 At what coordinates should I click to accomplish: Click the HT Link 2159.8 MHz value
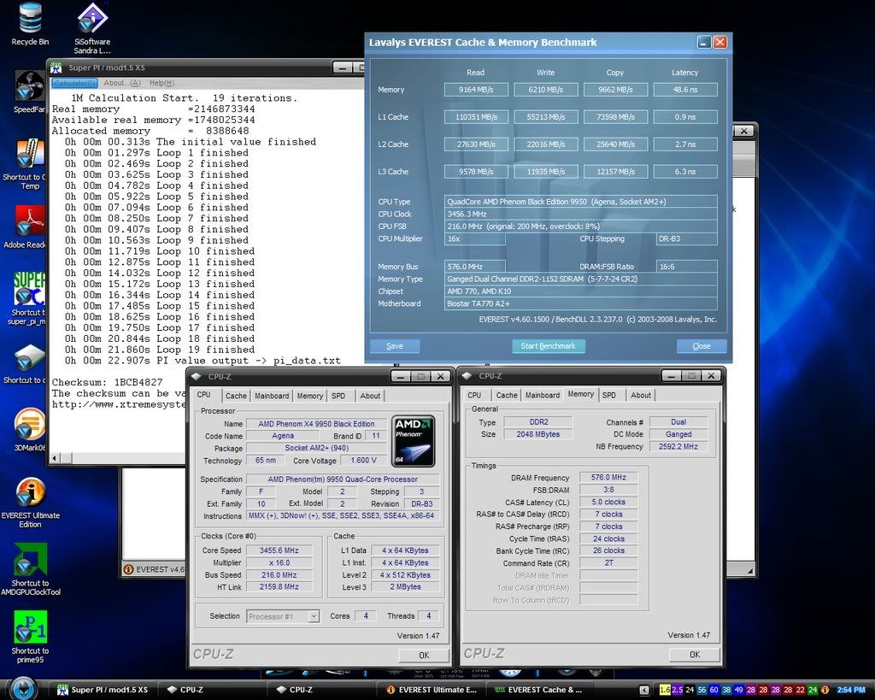[x=279, y=587]
